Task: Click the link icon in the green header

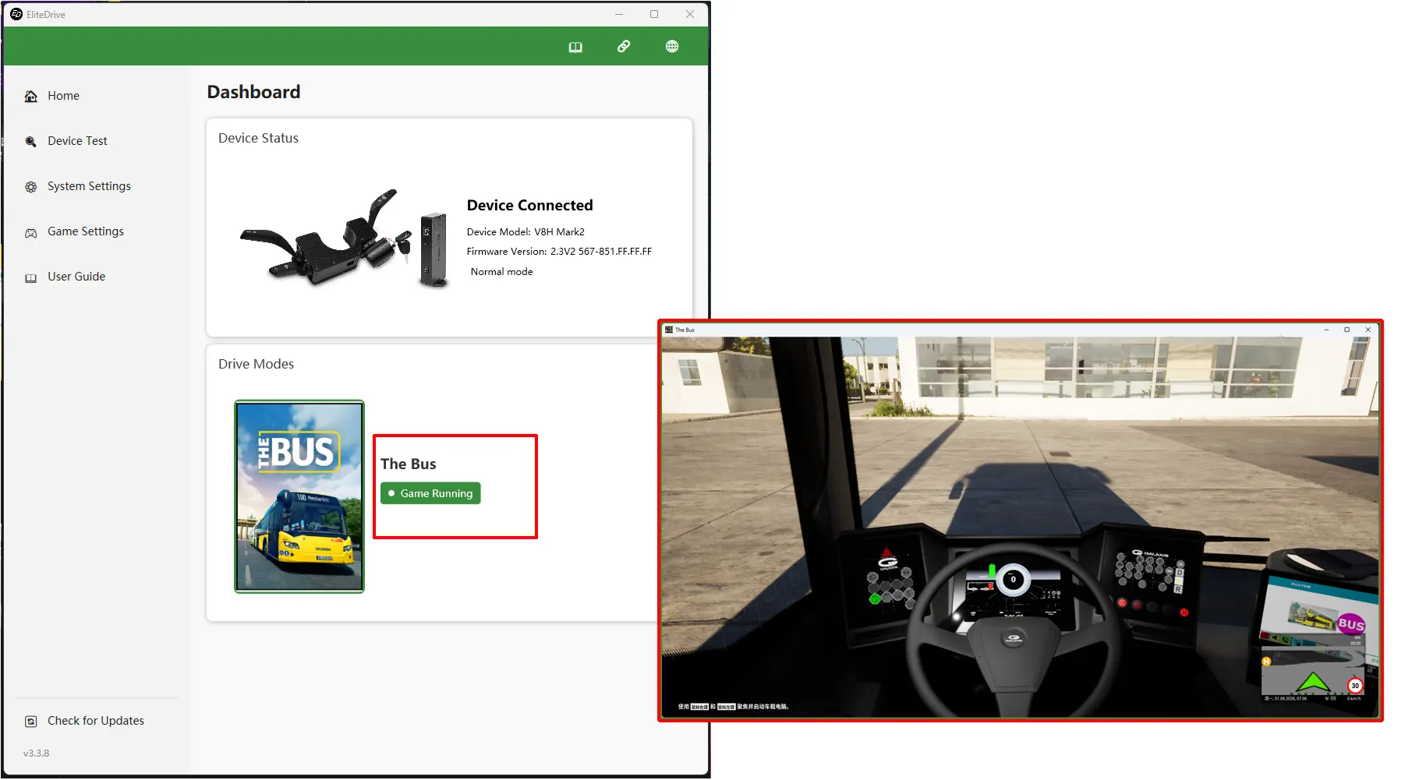Action: [624, 47]
